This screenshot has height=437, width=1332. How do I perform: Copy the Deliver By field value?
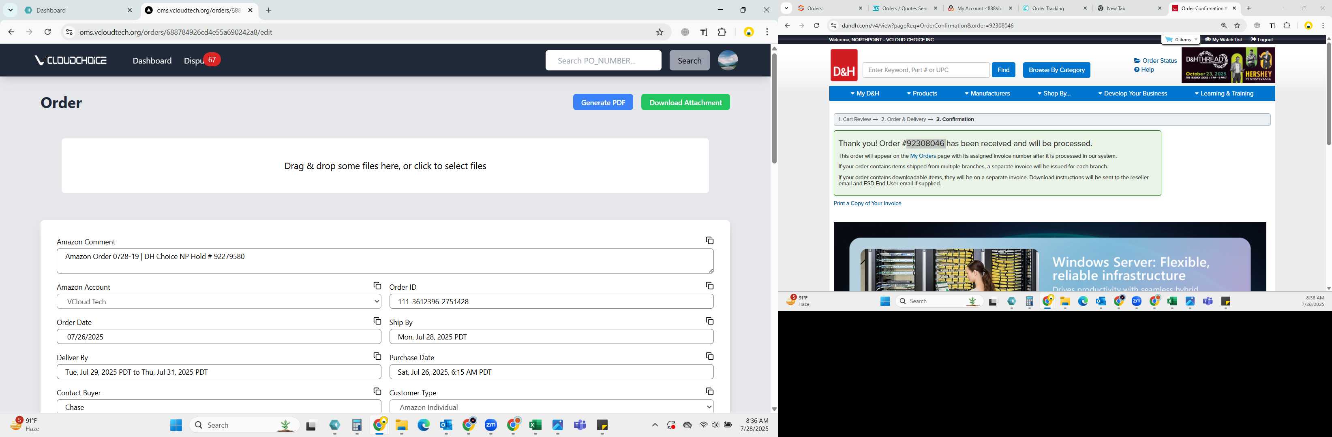377,356
